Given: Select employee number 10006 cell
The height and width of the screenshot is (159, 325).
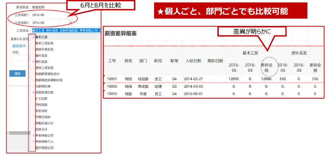Looking at the screenshot, I should pyautogui.click(x=112, y=86).
